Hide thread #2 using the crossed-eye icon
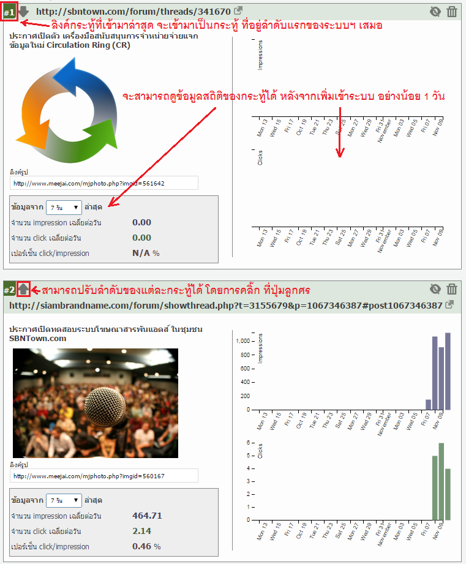 point(435,289)
